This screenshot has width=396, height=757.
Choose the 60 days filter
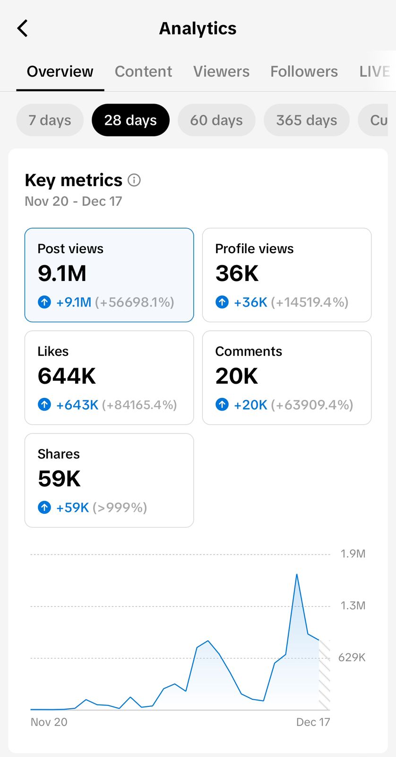[216, 120]
